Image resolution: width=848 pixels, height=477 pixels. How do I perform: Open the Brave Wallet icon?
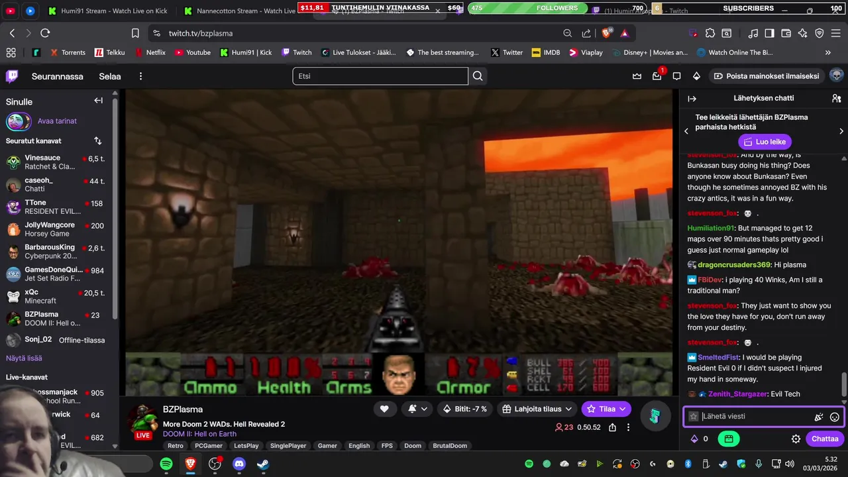click(x=786, y=33)
